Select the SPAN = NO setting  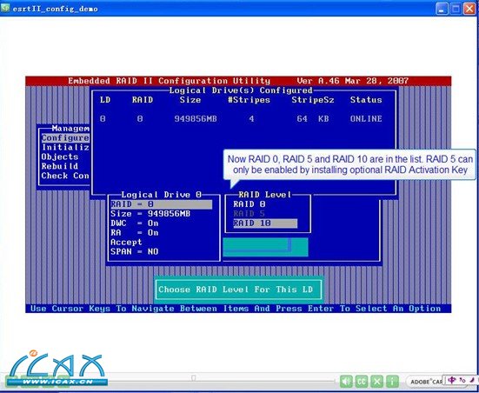pyautogui.click(x=135, y=251)
